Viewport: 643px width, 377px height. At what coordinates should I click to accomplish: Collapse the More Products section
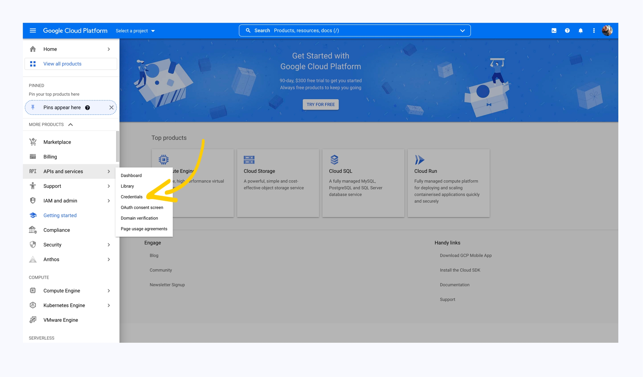click(70, 124)
